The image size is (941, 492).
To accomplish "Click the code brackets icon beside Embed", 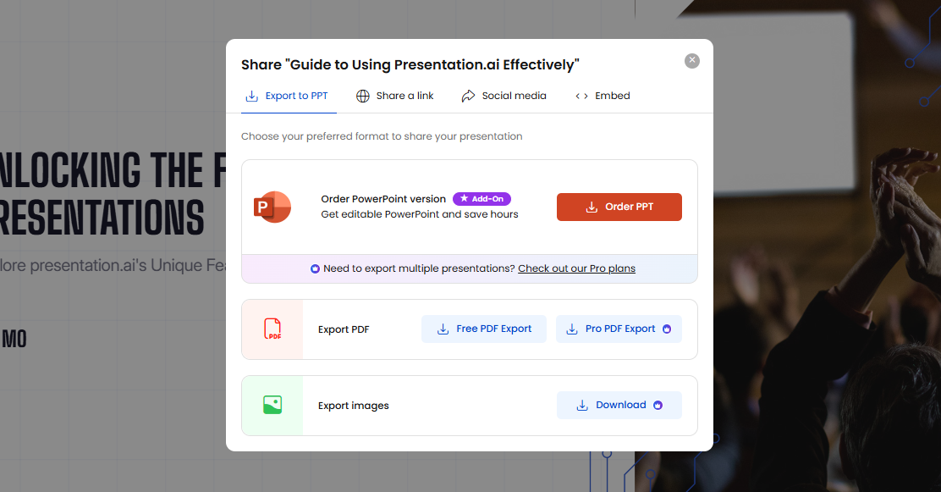I will click(580, 96).
